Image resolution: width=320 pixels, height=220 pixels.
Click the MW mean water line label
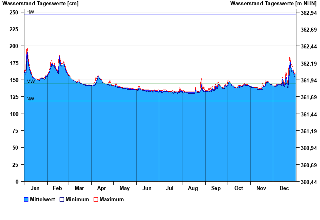(x=30, y=82)
